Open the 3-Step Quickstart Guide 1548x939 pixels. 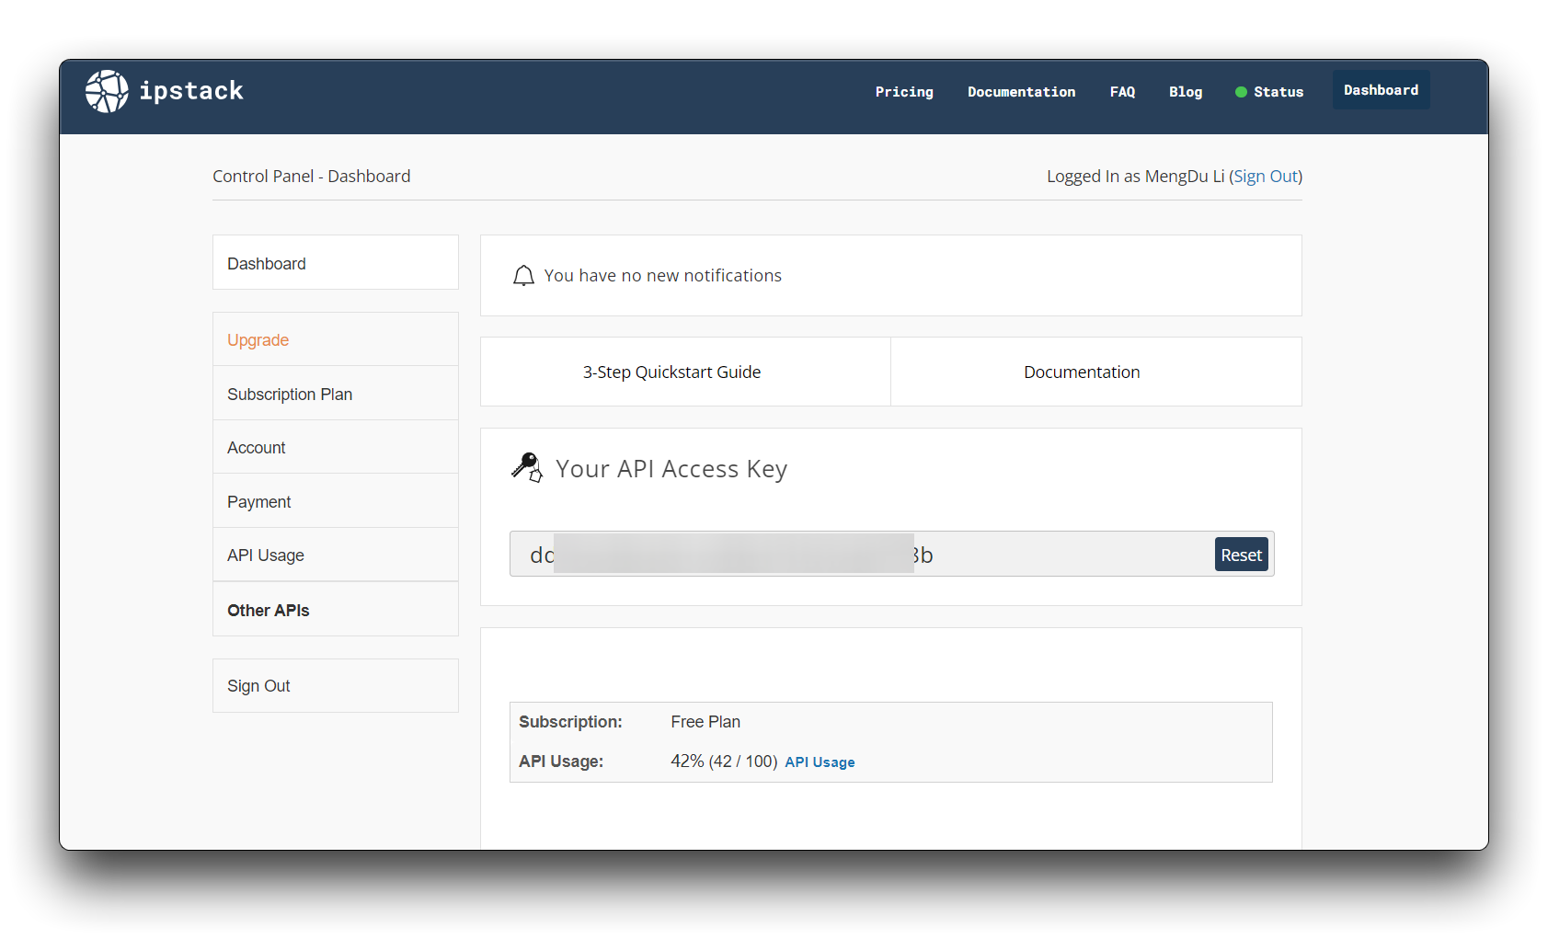[x=685, y=372]
